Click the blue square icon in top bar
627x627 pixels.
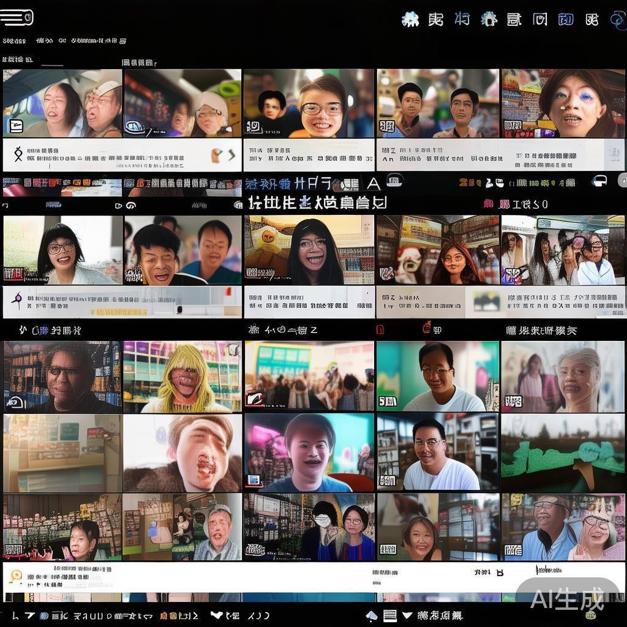click(x=566, y=19)
